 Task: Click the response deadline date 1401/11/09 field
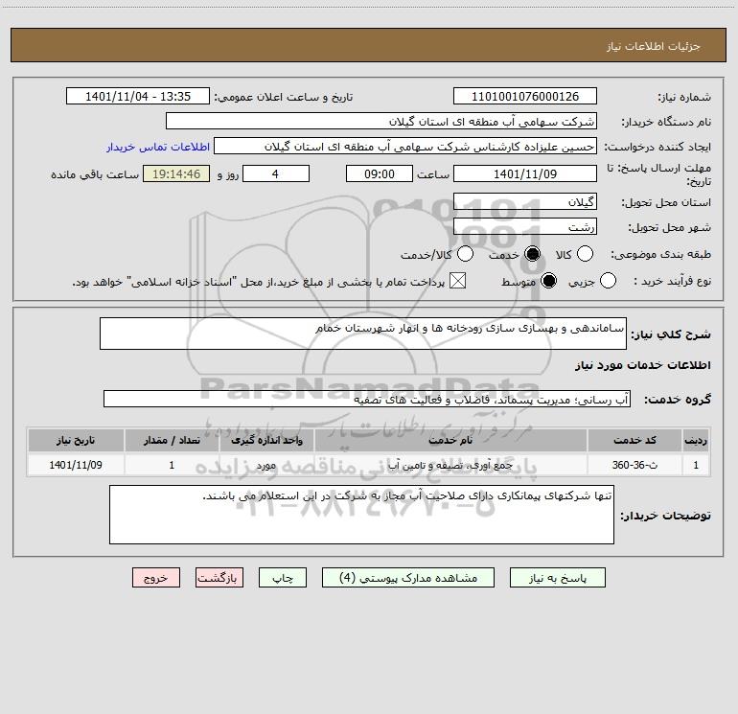point(525,173)
